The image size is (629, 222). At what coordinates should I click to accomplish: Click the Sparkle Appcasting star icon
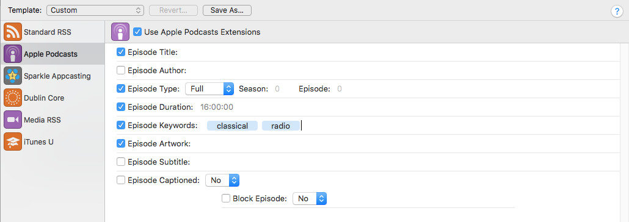[x=12, y=76]
